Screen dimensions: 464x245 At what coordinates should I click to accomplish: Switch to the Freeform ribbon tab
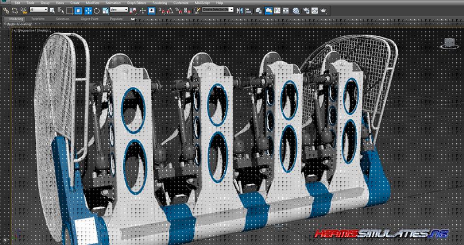38,19
